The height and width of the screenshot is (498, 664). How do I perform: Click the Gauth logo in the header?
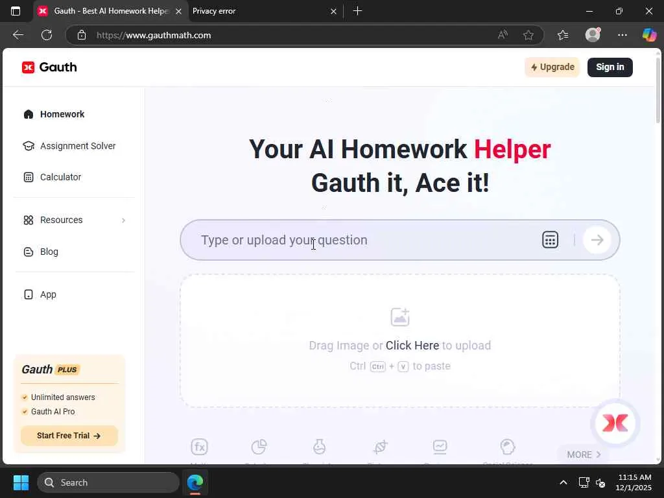pyautogui.click(x=49, y=67)
